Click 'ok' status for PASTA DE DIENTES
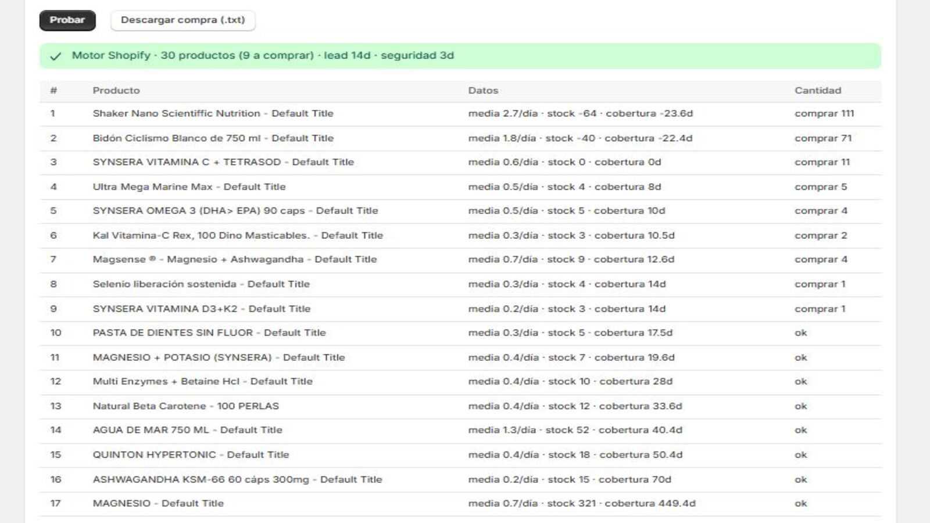The height and width of the screenshot is (523, 930). [x=801, y=333]
